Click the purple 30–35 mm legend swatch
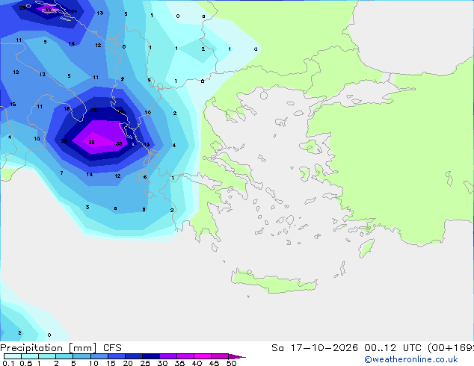Viewport: 474px width, 366px height. (x=167, y=356)
